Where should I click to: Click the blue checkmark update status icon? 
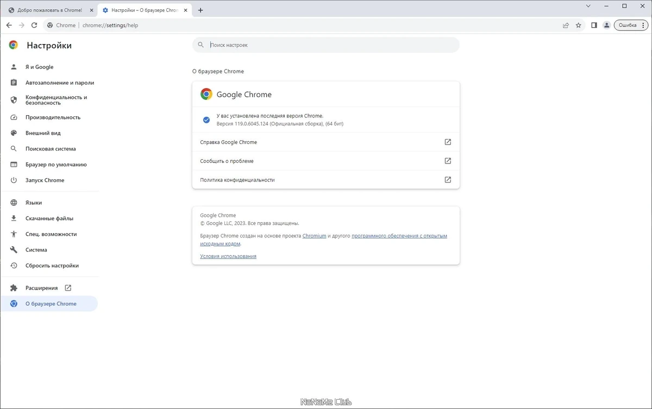click(206, 119)
